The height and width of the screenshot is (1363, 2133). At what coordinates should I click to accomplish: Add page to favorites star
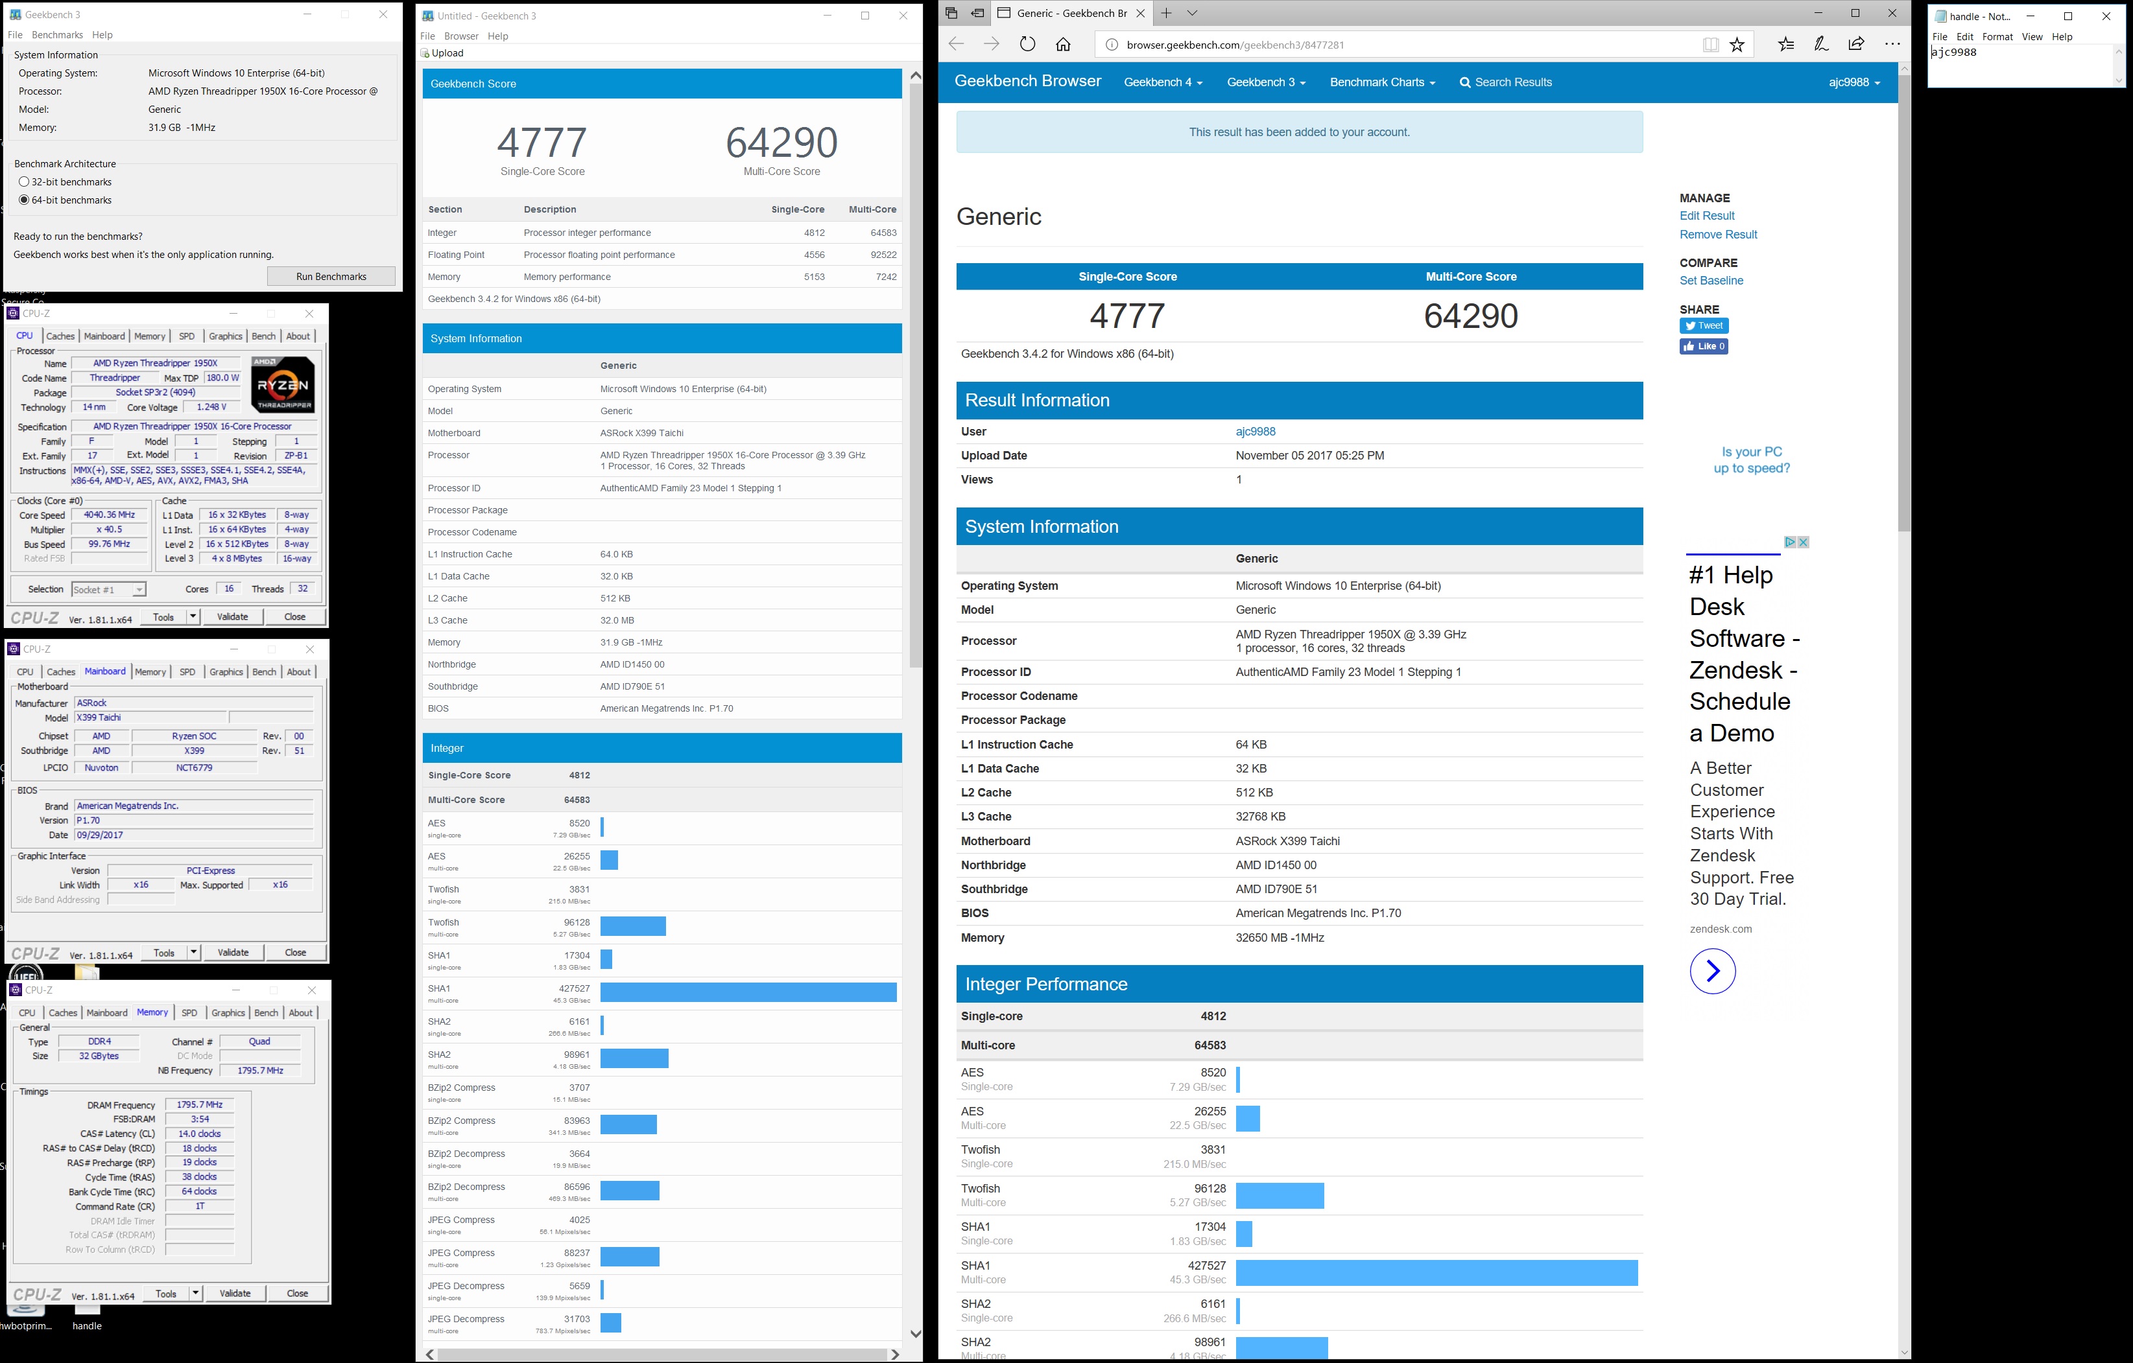pyautogui.click(x=1737, y=45)
